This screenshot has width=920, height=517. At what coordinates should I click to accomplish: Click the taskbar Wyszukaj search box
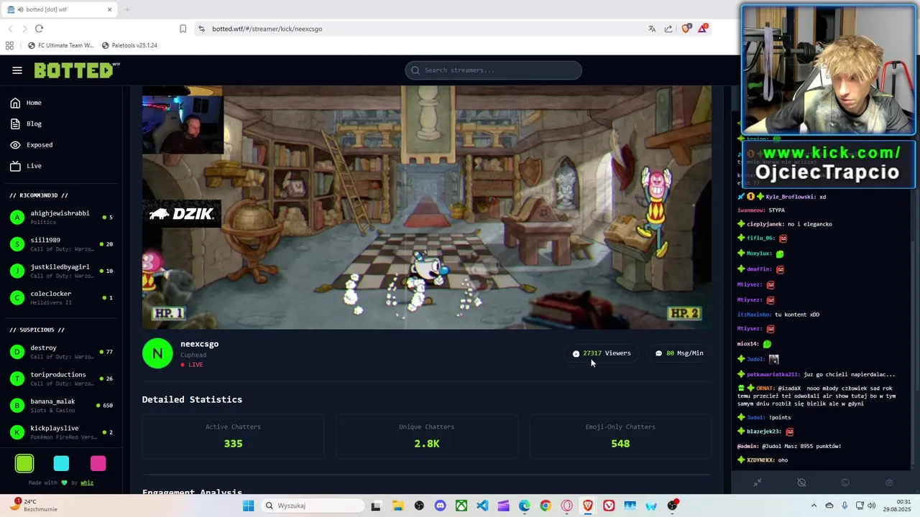[x=312, y=506]
